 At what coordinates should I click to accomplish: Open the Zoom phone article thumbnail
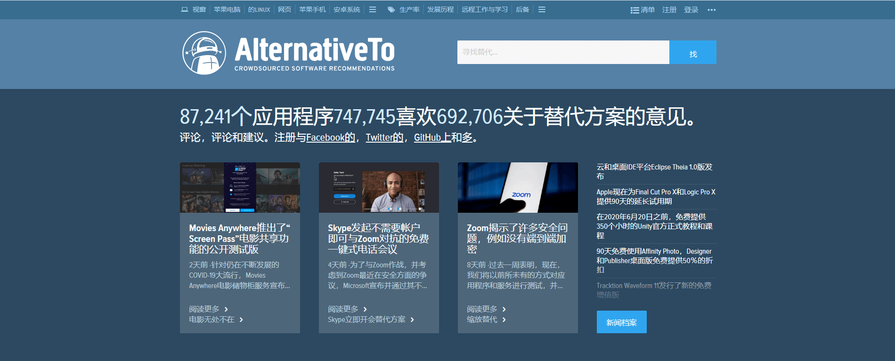click(518, 187)
